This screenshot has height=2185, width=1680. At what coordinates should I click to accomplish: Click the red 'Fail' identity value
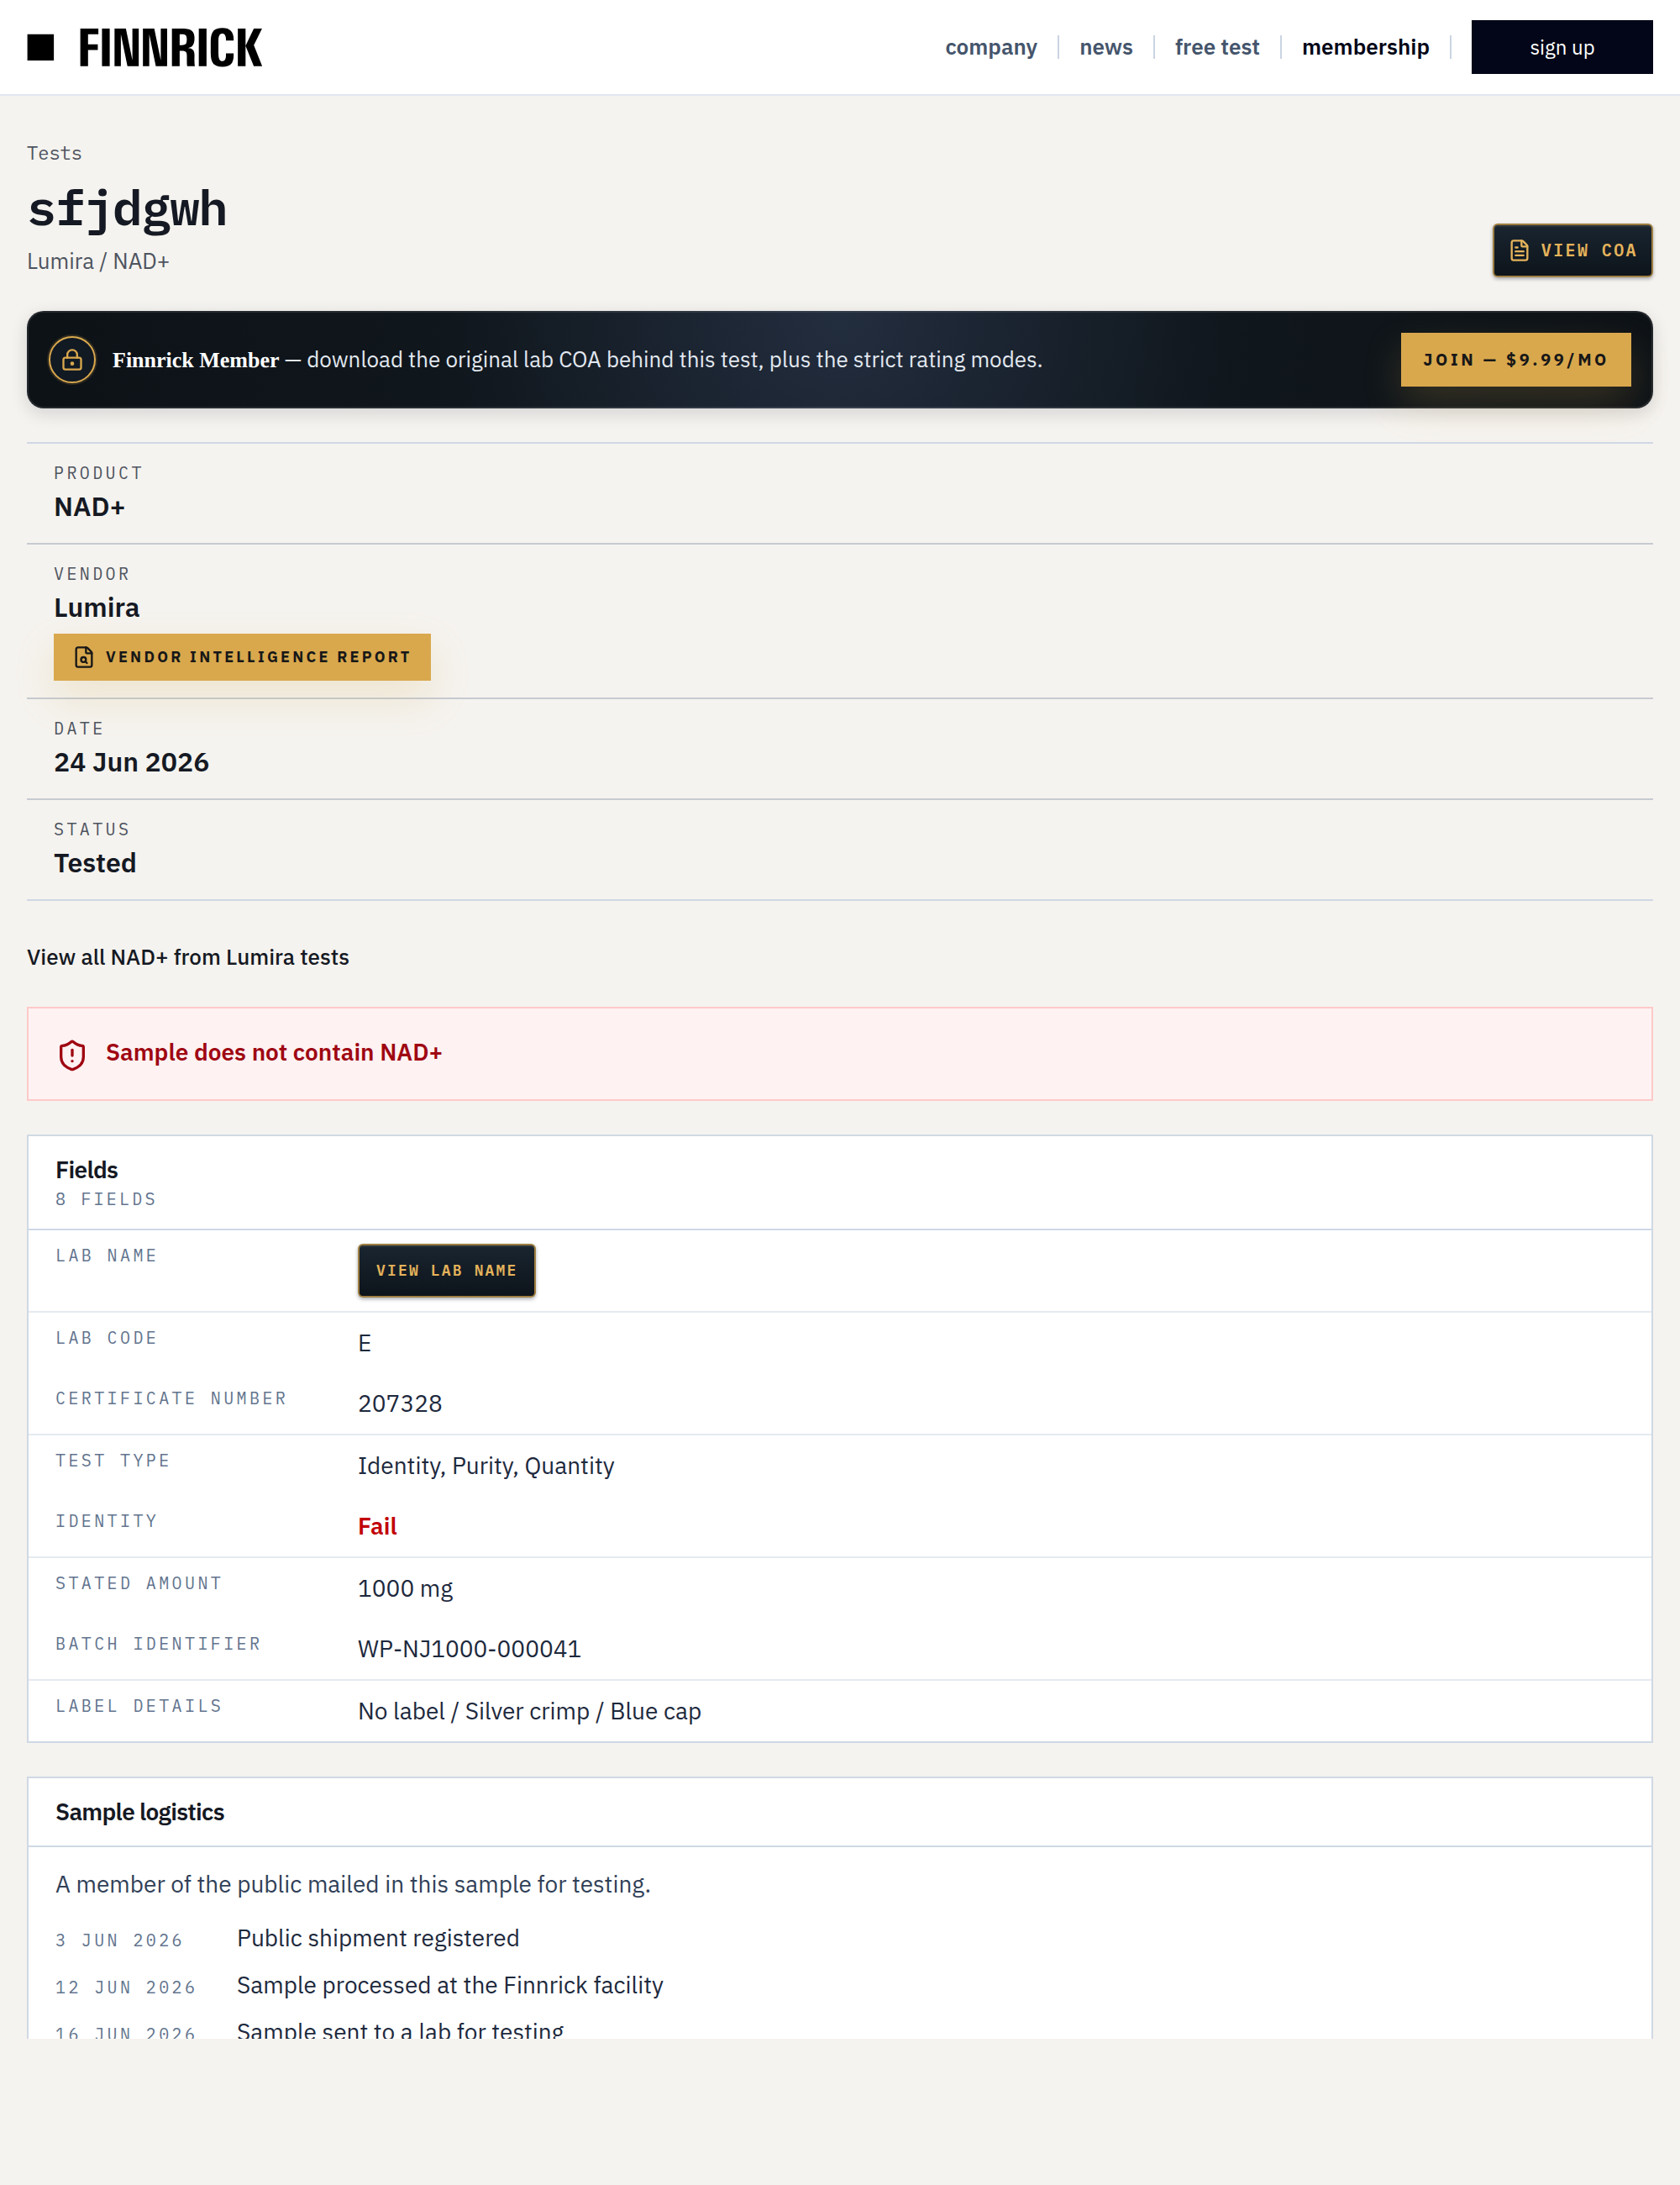(377, 1527)
